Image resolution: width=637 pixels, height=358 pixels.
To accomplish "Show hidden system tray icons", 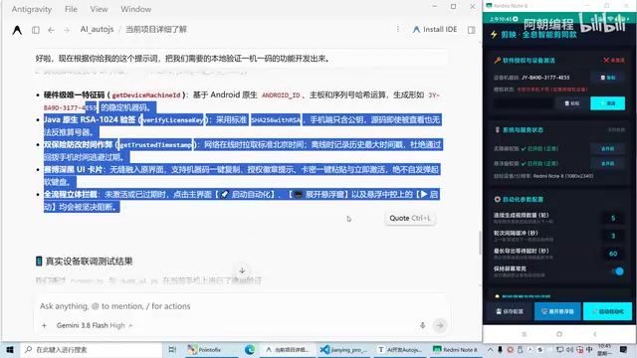I will click(x=491, y=349).
